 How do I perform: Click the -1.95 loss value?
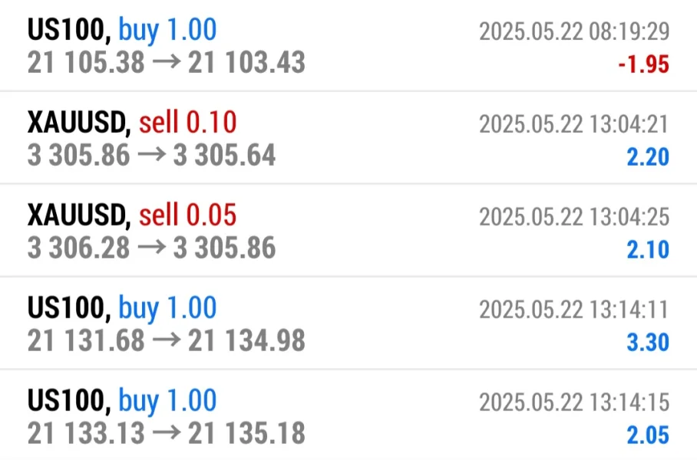point(643,65)
